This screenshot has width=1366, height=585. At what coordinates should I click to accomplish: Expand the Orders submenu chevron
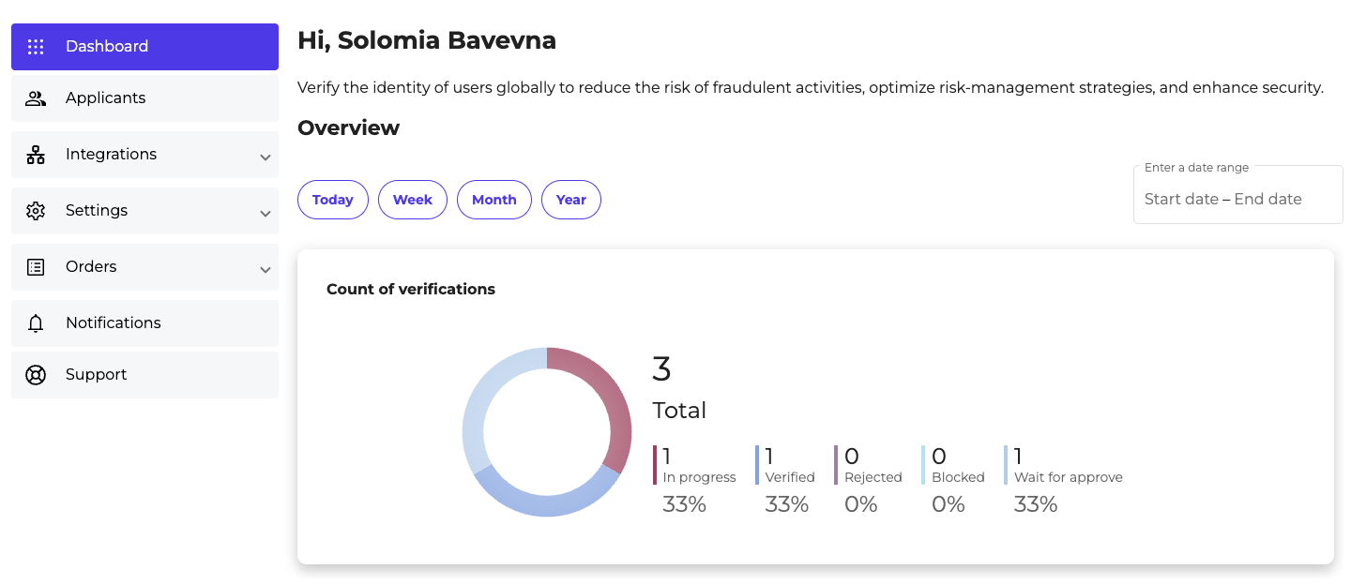coord(266,270)
